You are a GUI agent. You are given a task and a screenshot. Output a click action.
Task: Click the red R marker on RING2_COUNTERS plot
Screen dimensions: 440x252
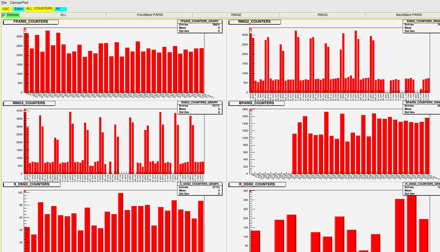click(x=250, y=29)
